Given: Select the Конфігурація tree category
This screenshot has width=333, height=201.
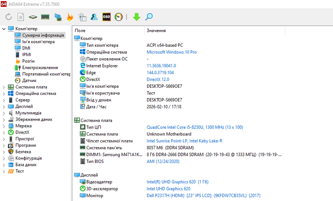Looking at the screenshot, I should [28, 158].
